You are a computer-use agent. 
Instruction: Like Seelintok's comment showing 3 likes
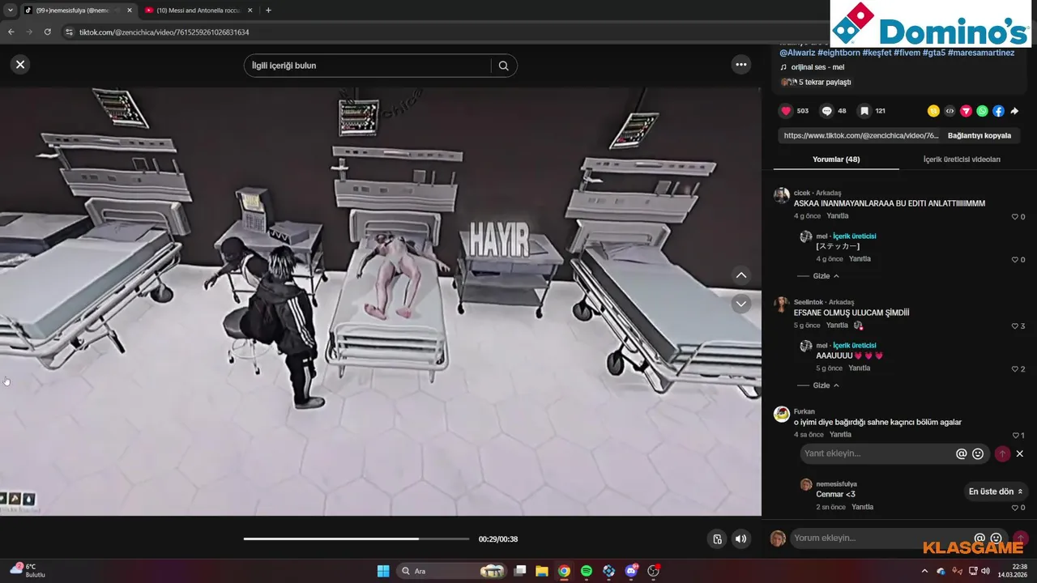tap(1015, 326)
